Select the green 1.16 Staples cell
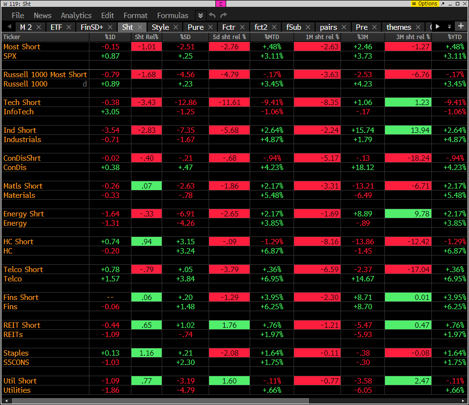The image size is (469, 405). click(x=146, y=353)
